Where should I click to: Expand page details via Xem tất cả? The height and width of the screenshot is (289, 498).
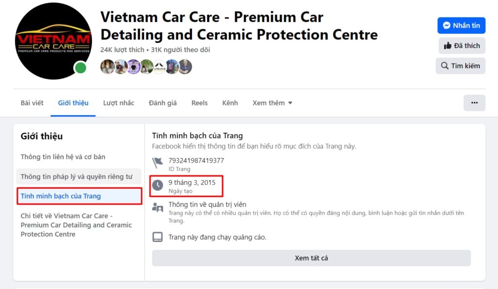[312, 258]
